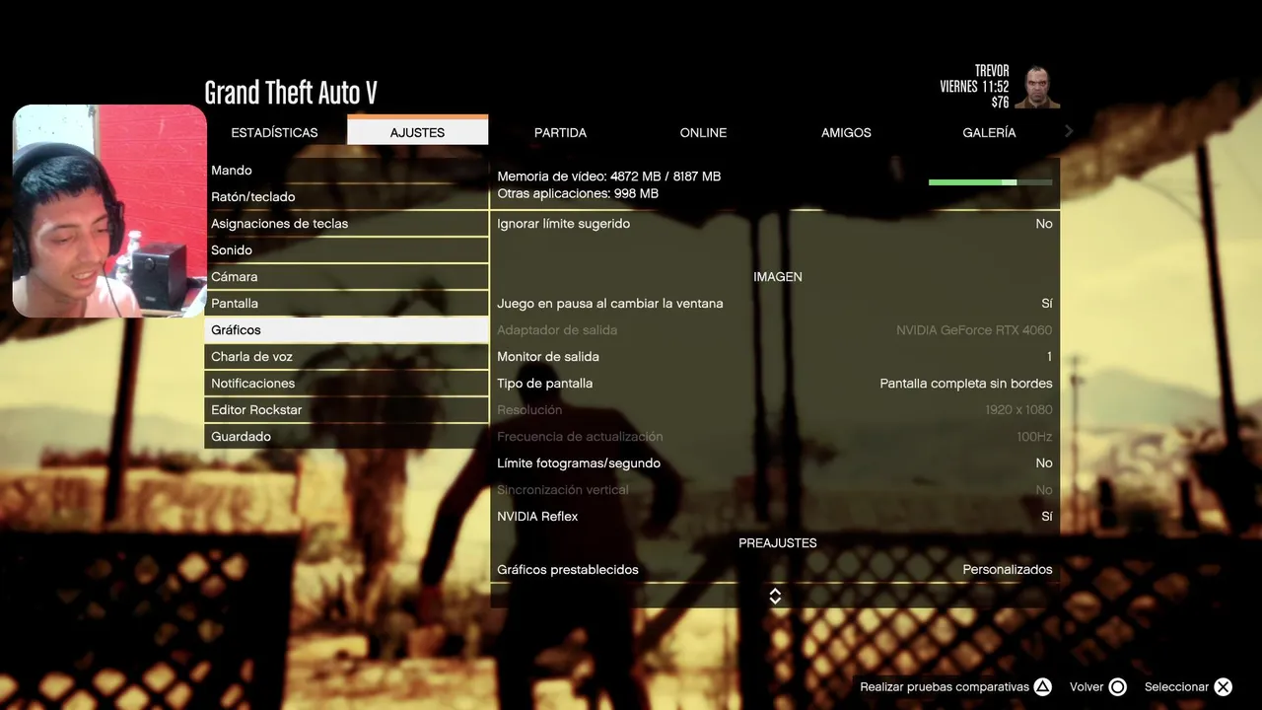Select the Resolución 1920 x 1080 row
1262x710 pixels.
point(775,410)
